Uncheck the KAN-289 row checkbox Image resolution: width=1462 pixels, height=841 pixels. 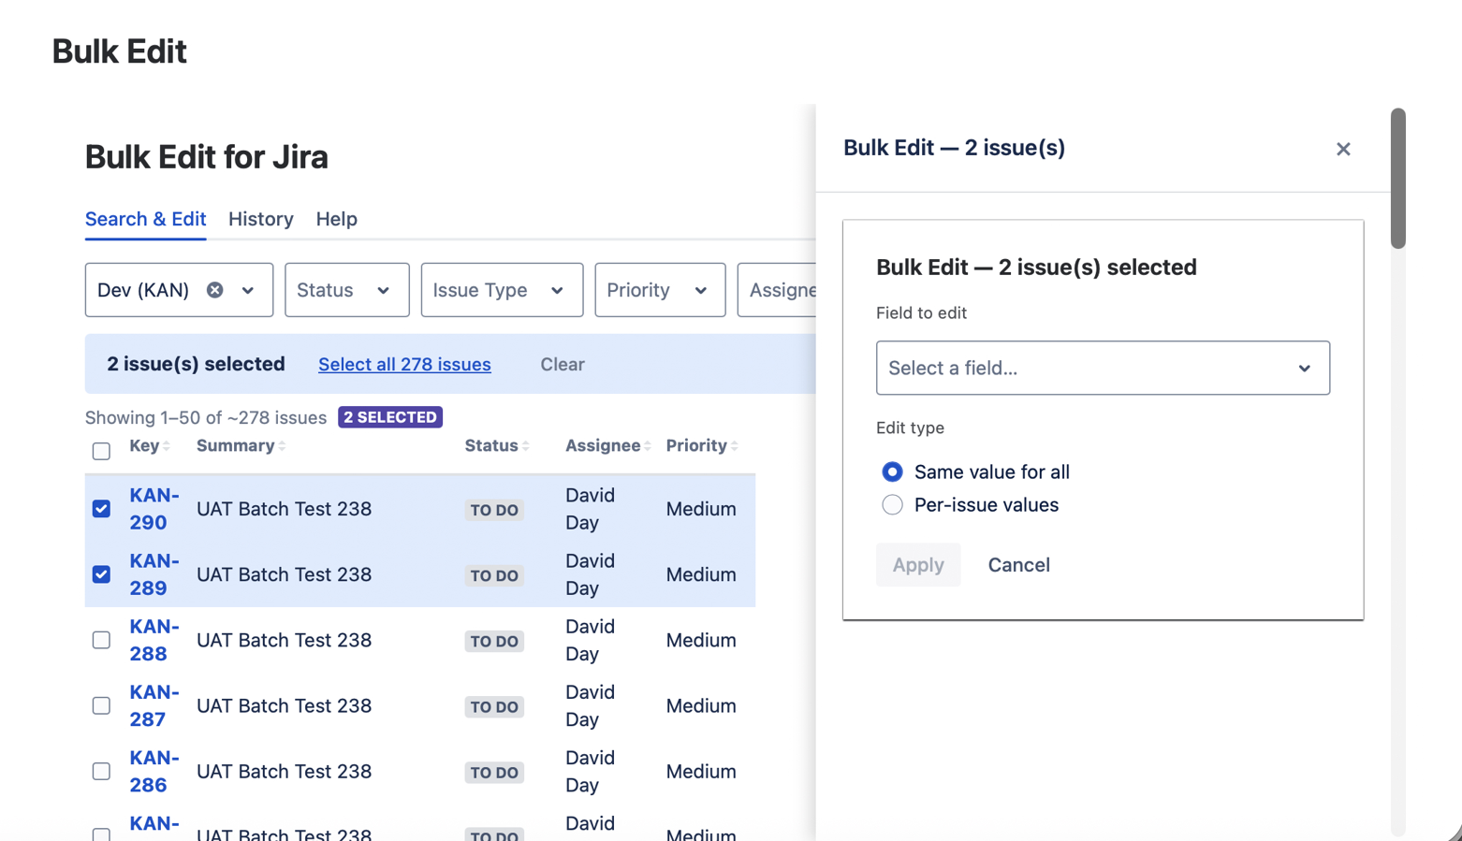[x=101, y=574]
